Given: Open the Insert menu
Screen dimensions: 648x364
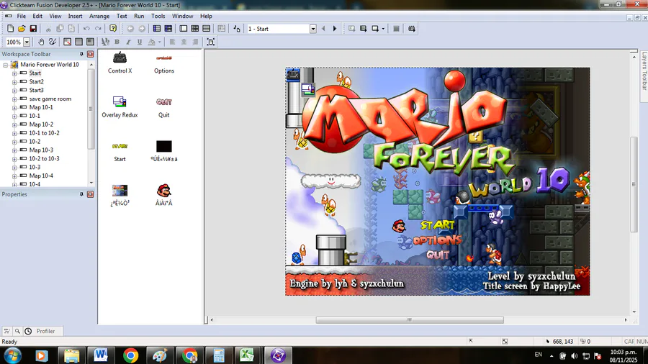Looking at the screenshot, I should click(75, 16).
